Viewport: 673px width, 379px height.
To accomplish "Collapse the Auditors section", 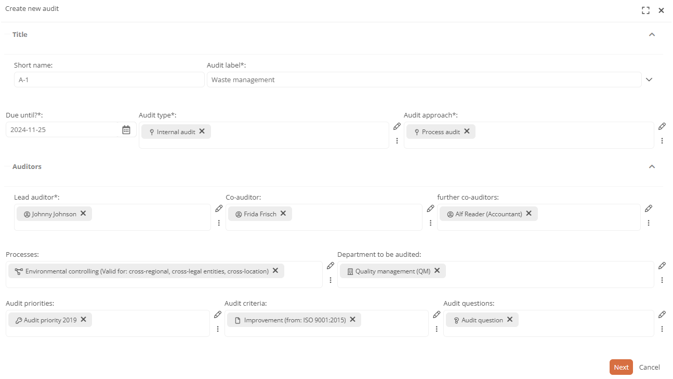I will tap(652, 167).
